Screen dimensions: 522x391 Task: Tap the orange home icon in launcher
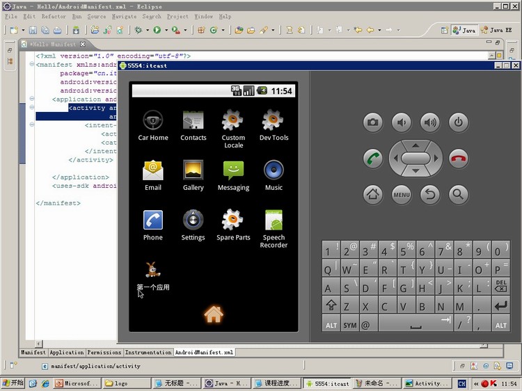(x=214, y=314)
